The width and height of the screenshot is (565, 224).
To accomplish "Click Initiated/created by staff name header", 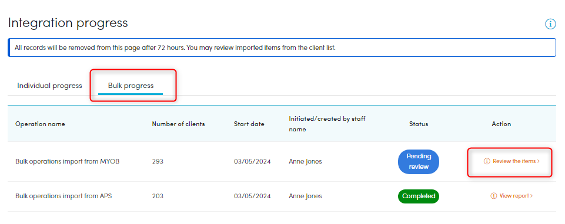I will coord(327,124).
